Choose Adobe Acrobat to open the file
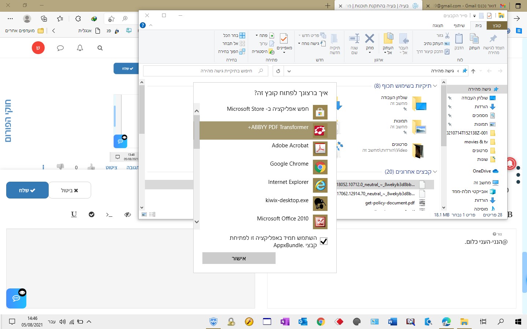Screen dimensions: 527x329 [x=268, y=149]
